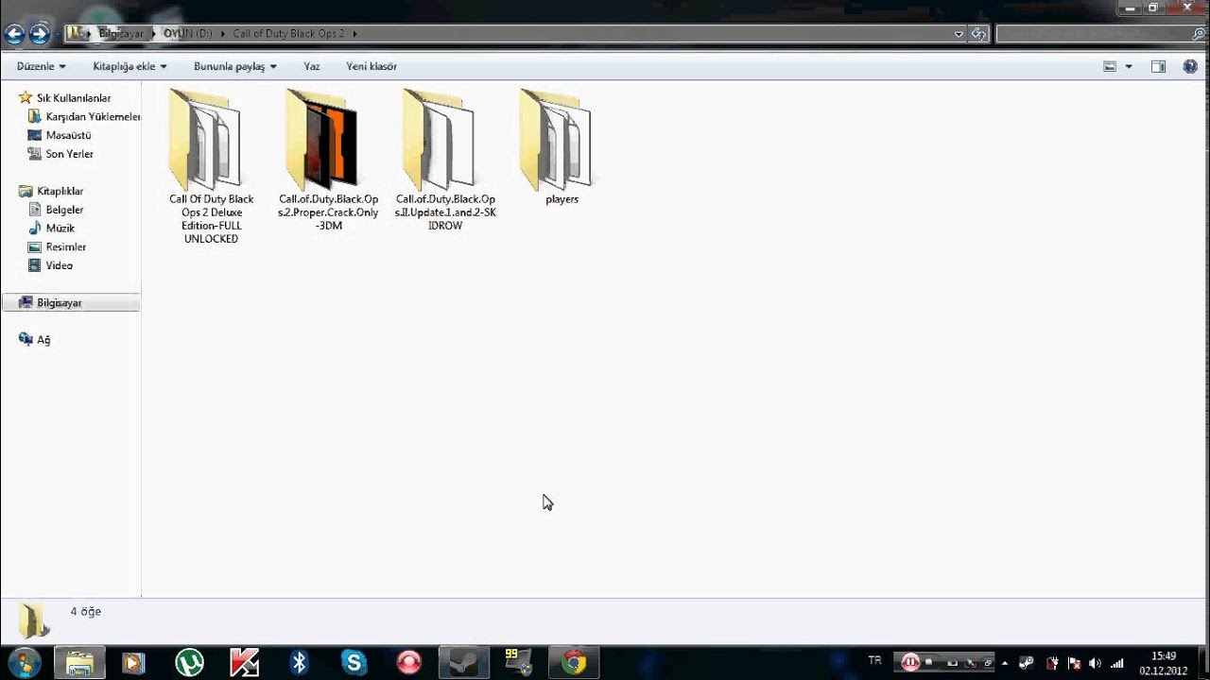Click the Steam tray icon
This screenshot has height=680, width=1210.
(1027, 663)
